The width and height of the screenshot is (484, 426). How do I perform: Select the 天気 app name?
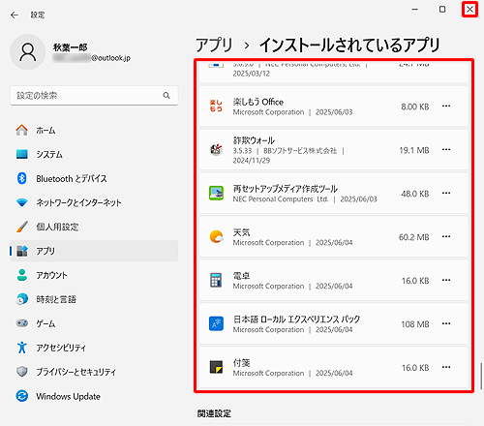pyautogui.click(x=241, y=232)
